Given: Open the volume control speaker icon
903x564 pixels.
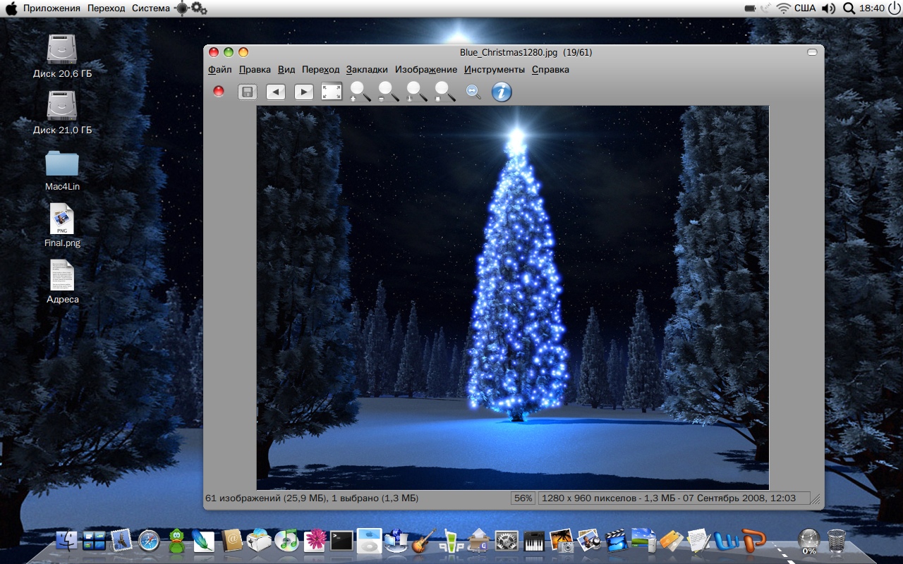Looking at the screenshot, I should point(829,8).
